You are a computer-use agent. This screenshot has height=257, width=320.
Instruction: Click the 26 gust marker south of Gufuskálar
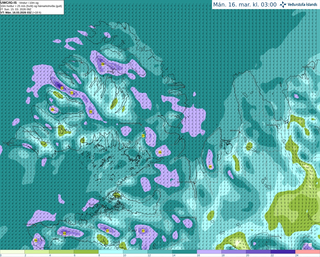(36, 240)
